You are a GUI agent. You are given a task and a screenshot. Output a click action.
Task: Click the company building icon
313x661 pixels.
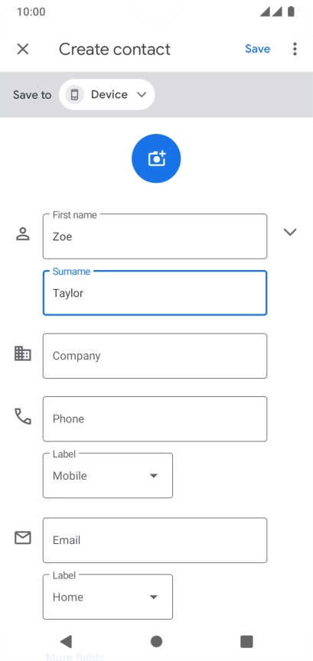pyautogui.click(x=23, y=353)
